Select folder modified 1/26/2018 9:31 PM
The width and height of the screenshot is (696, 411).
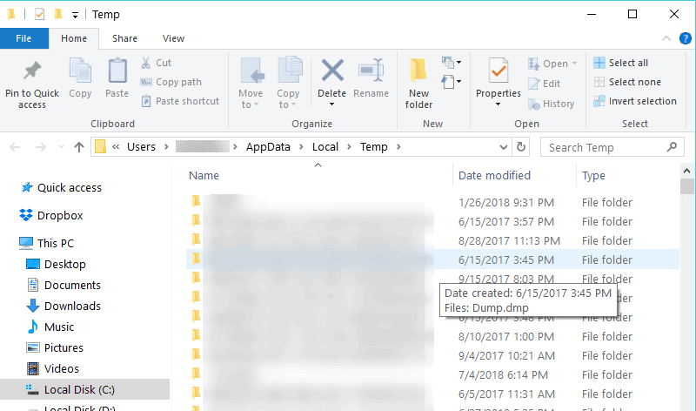coord(432,202)
